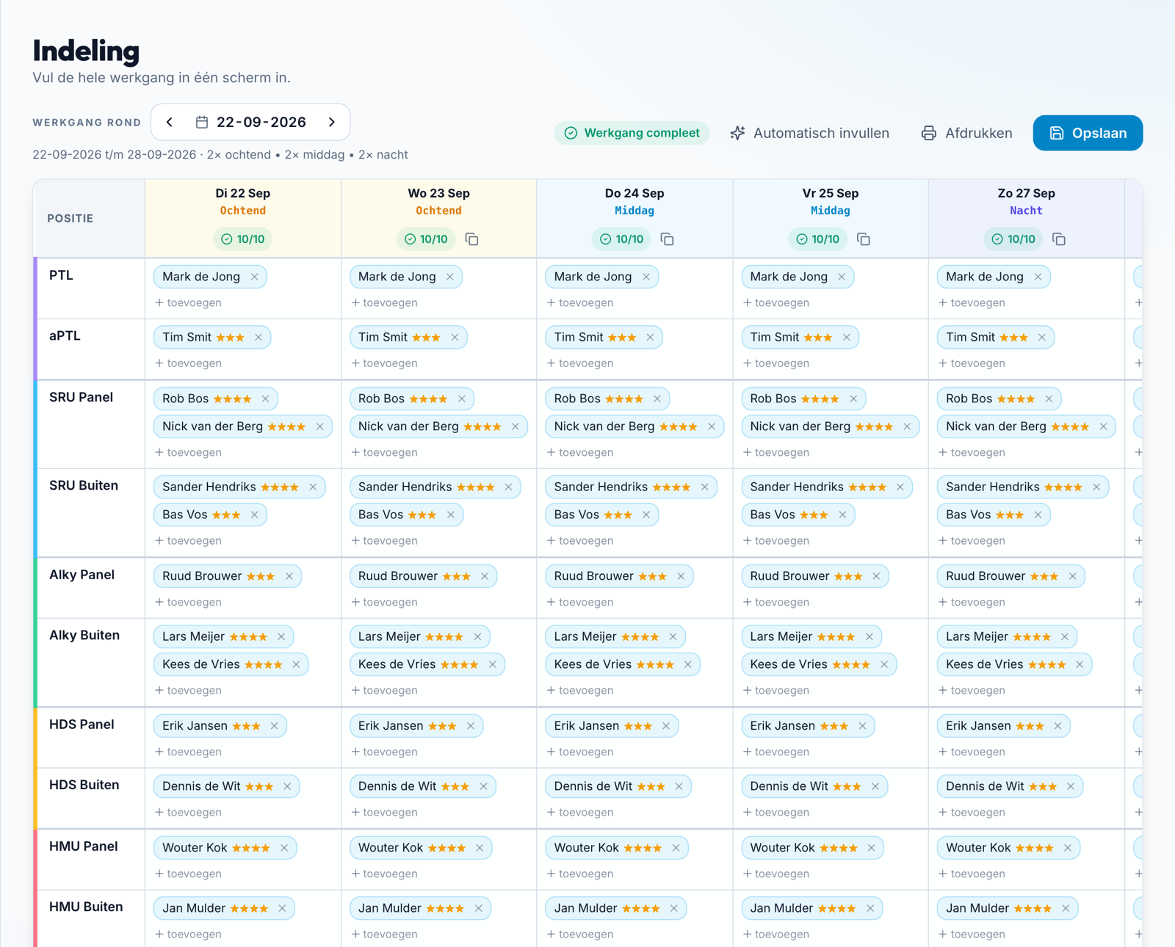Add person to HDS Panel on Wo 23 Sep
The width and height of the screenshot is (1175, 947).
point(384,752)
